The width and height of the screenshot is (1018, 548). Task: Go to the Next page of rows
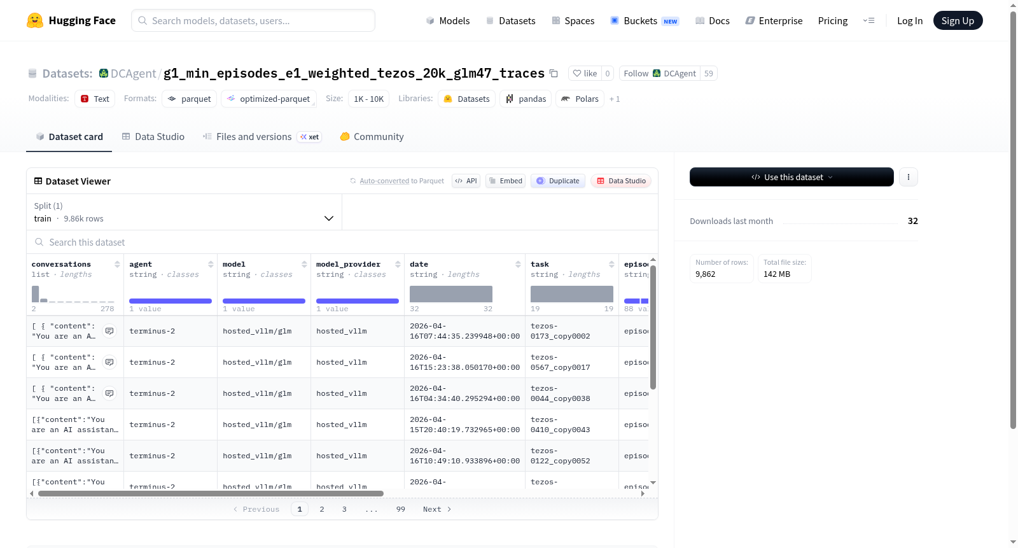pos(437,509)
